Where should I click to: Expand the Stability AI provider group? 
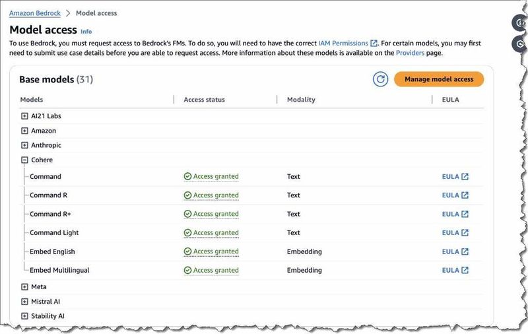pos(24,316)
